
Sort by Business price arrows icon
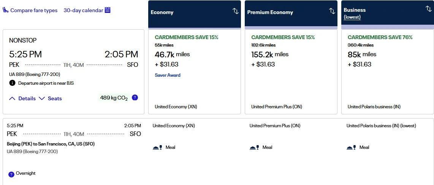pos(428,9)
